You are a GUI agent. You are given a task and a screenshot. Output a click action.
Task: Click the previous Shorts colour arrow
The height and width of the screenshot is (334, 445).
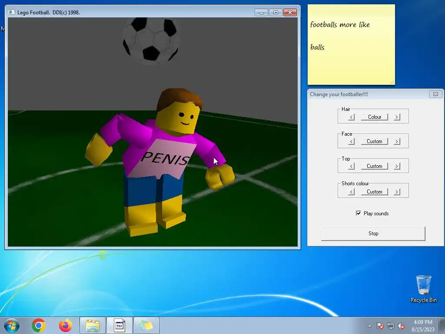tap(351, 192)
